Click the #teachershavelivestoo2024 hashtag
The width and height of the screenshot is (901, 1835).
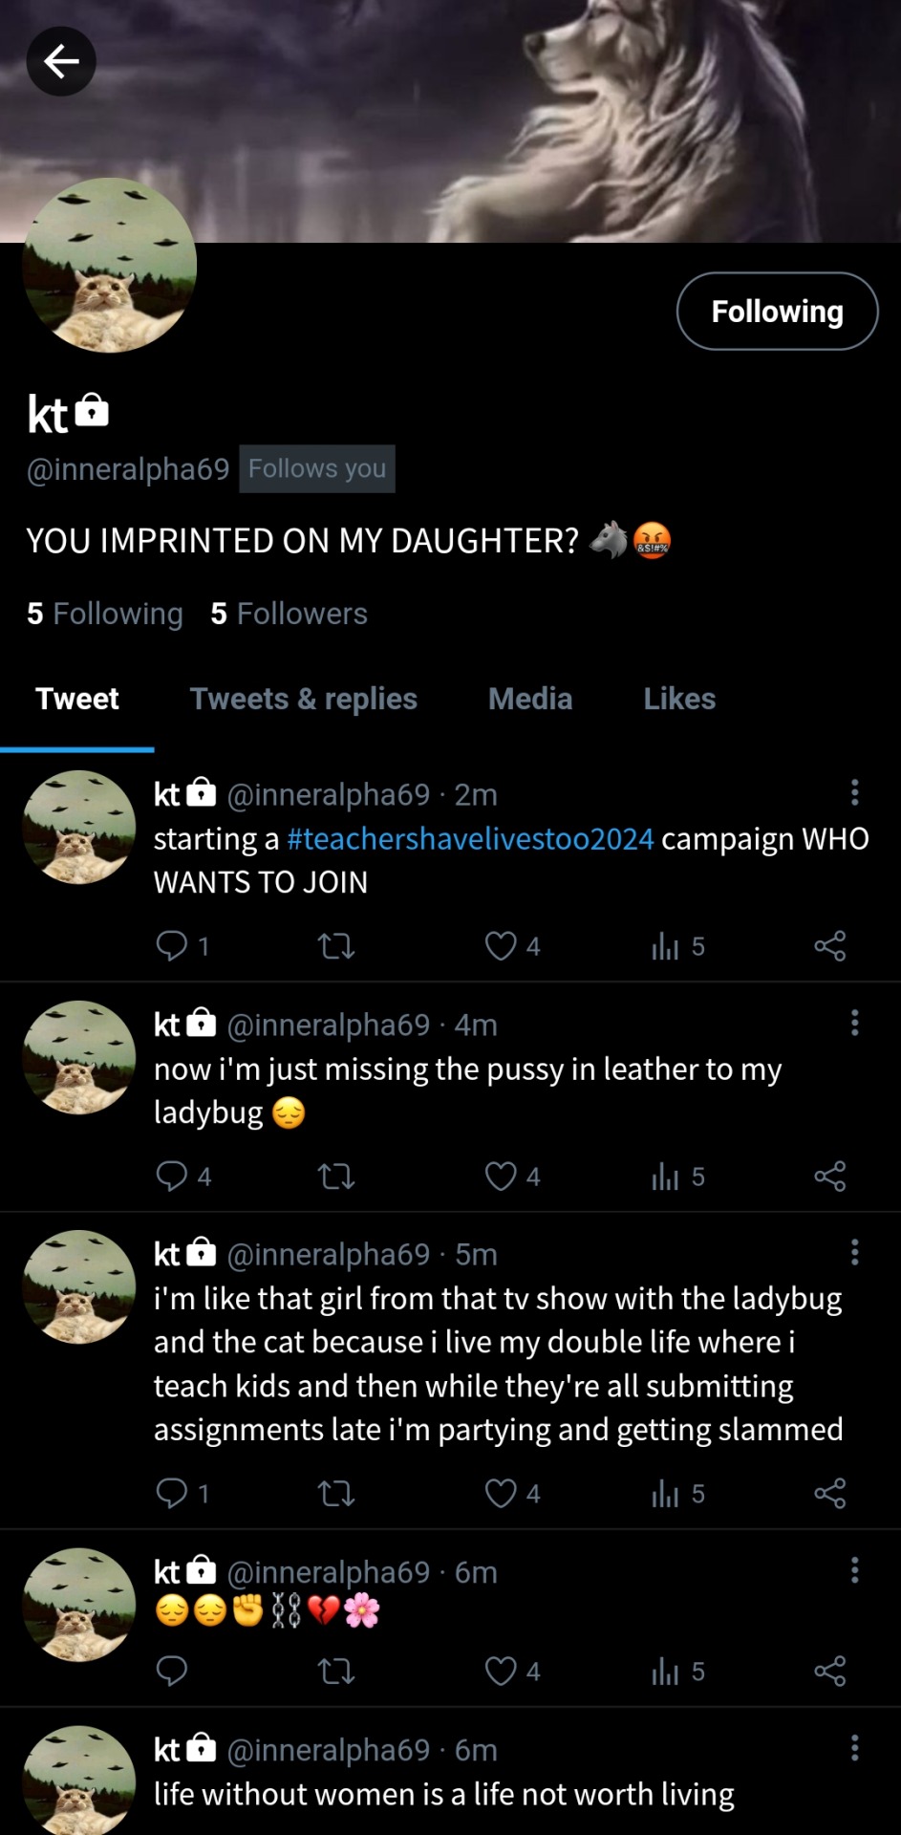(470, 838)
